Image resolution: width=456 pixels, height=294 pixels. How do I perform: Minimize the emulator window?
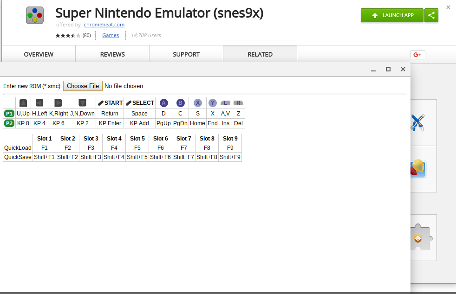click(x=373, y=70)
